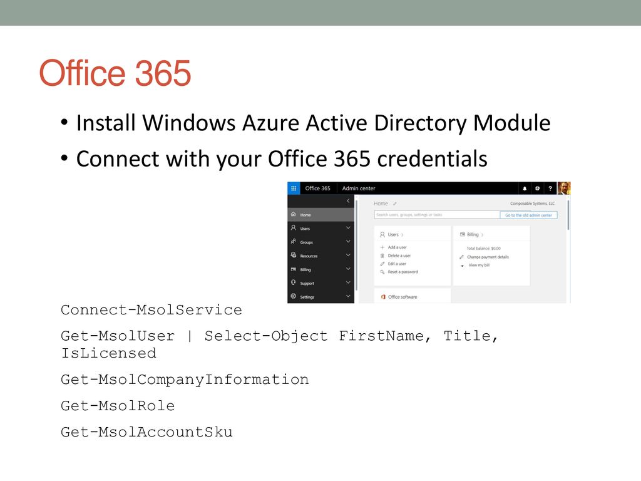Screen dimensions: 641x481
Task: Click the Settings gear icon in sidebar
Action: point(293,296)
